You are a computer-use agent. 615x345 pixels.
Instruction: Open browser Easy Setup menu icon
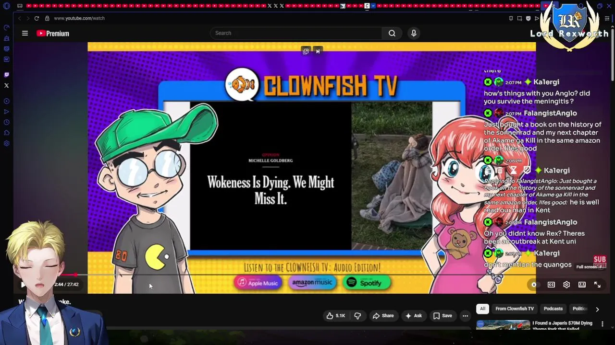[x=607, y=18]
